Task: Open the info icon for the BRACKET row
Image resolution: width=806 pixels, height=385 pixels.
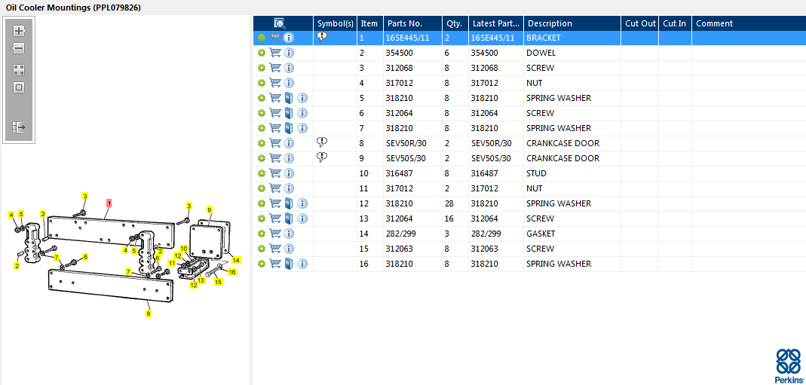Action: click(289, 38)
